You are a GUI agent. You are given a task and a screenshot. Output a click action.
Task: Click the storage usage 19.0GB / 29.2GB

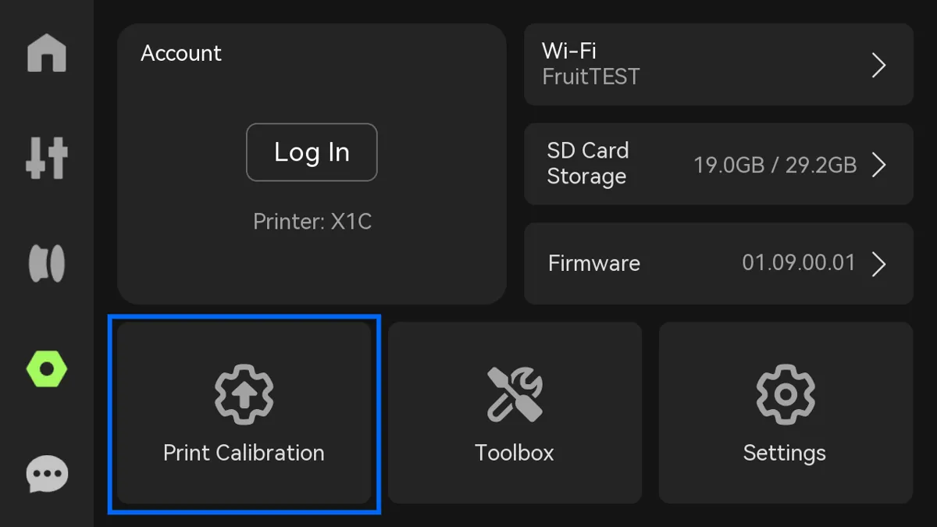click(775, 165)
